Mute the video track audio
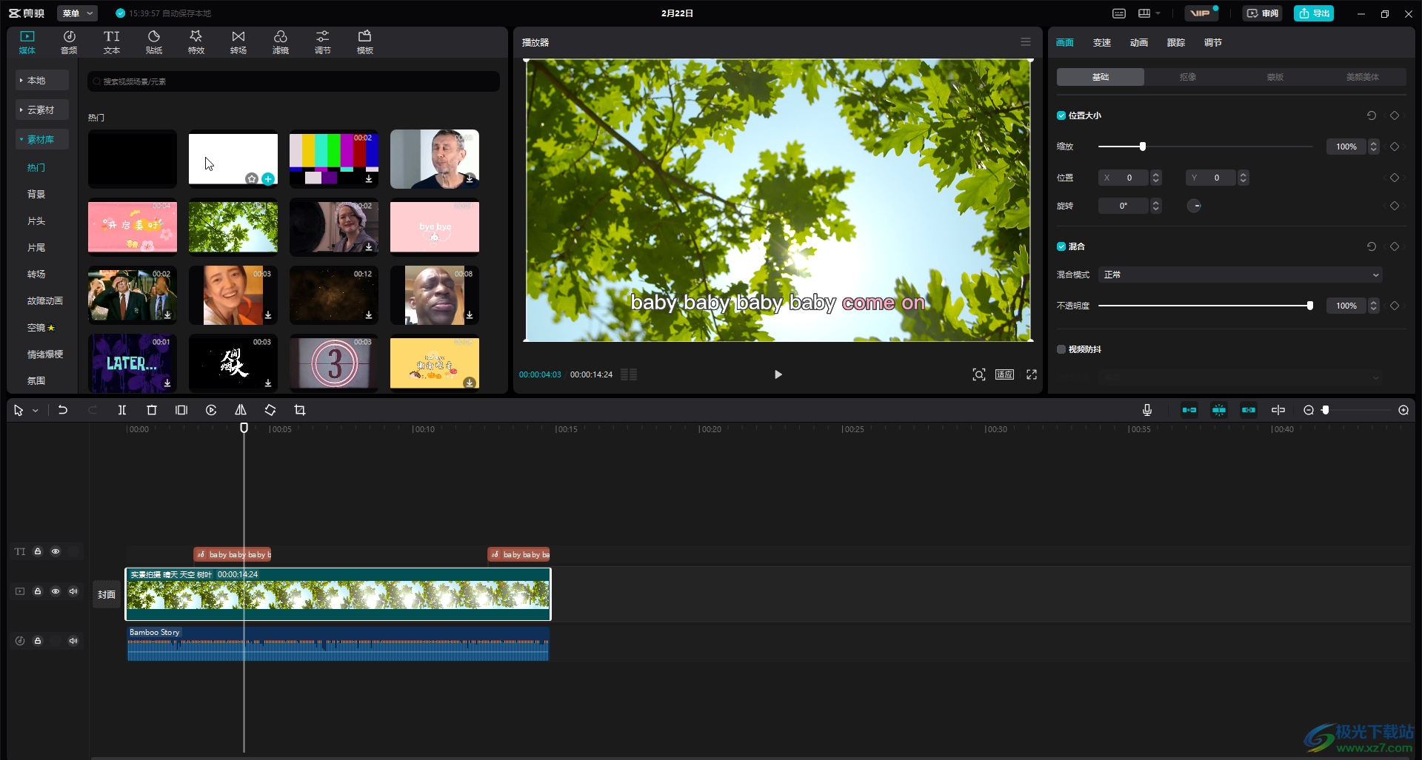Image resolution: width=1422 pixels, height=760 pixels. click(73, 591)
